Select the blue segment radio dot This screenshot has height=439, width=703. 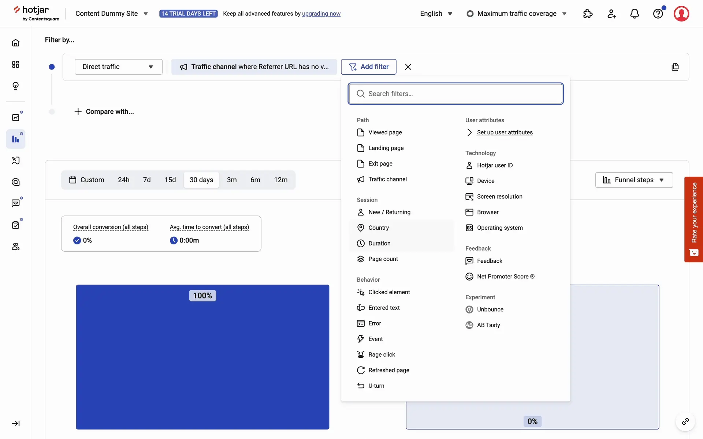point(52,67)
